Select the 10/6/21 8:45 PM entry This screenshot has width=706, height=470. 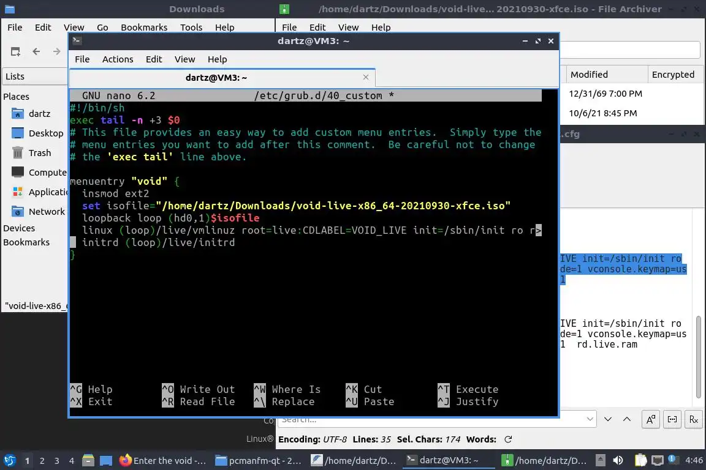tap(603, 113)
